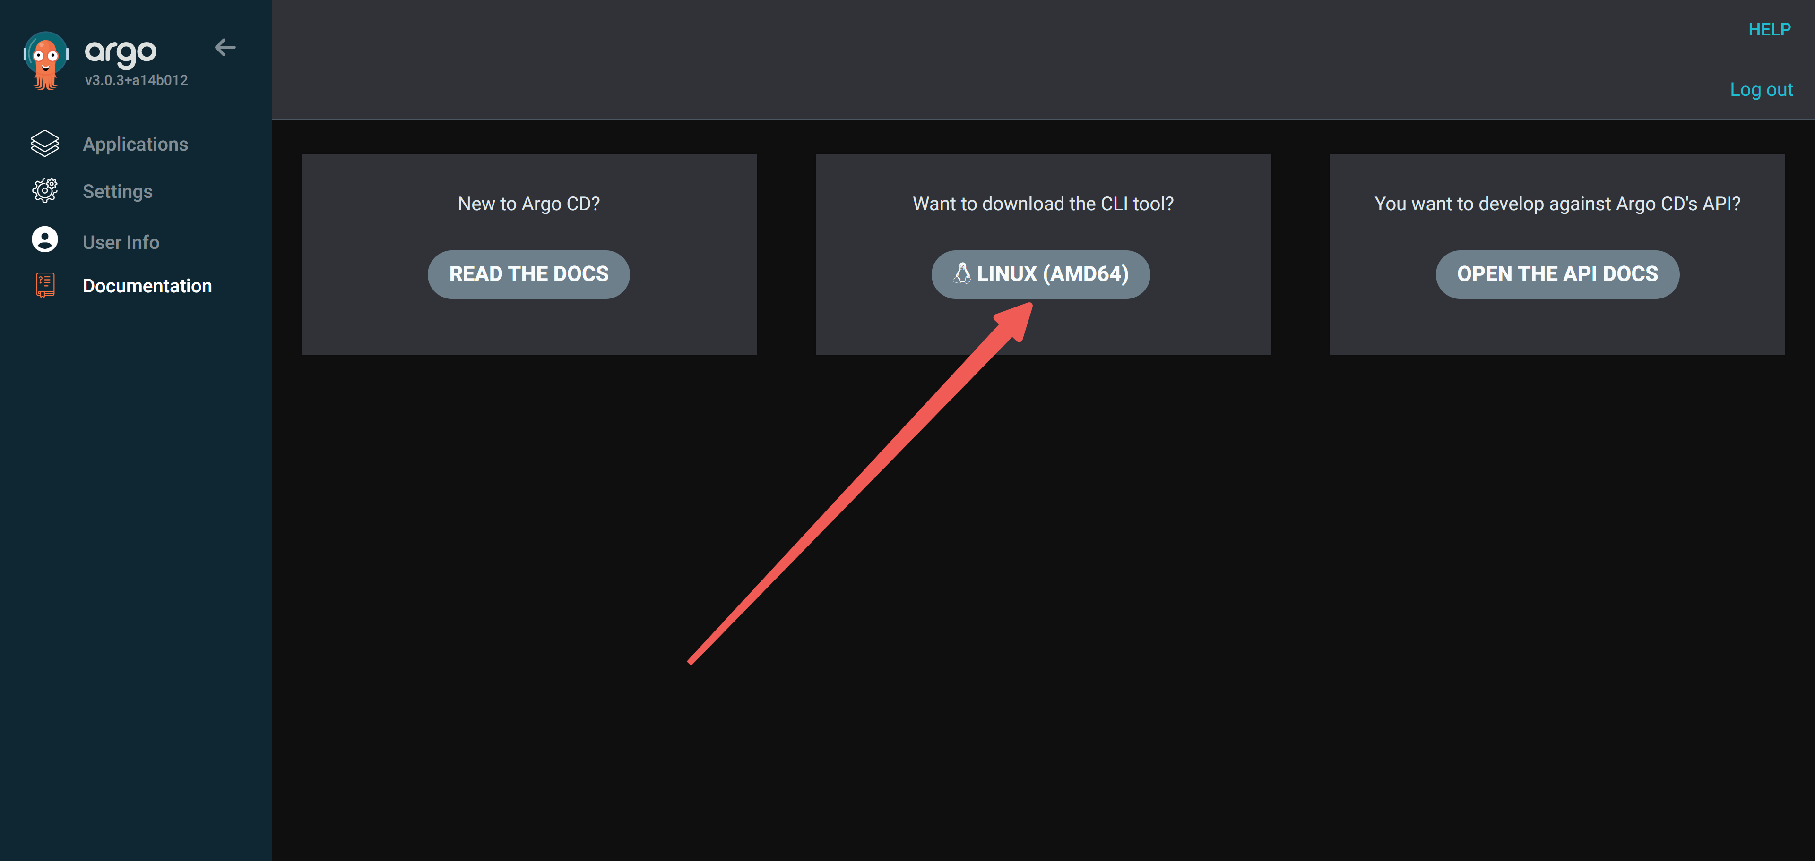This screenshot has height=861, width=1815.
Task: Click the version text v3.0.3+a14b012
Action: click(137, 80)
